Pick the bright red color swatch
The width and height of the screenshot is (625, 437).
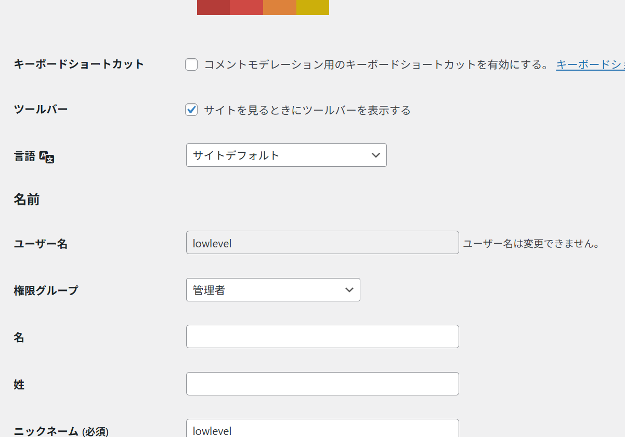click(x=246, y=7)
